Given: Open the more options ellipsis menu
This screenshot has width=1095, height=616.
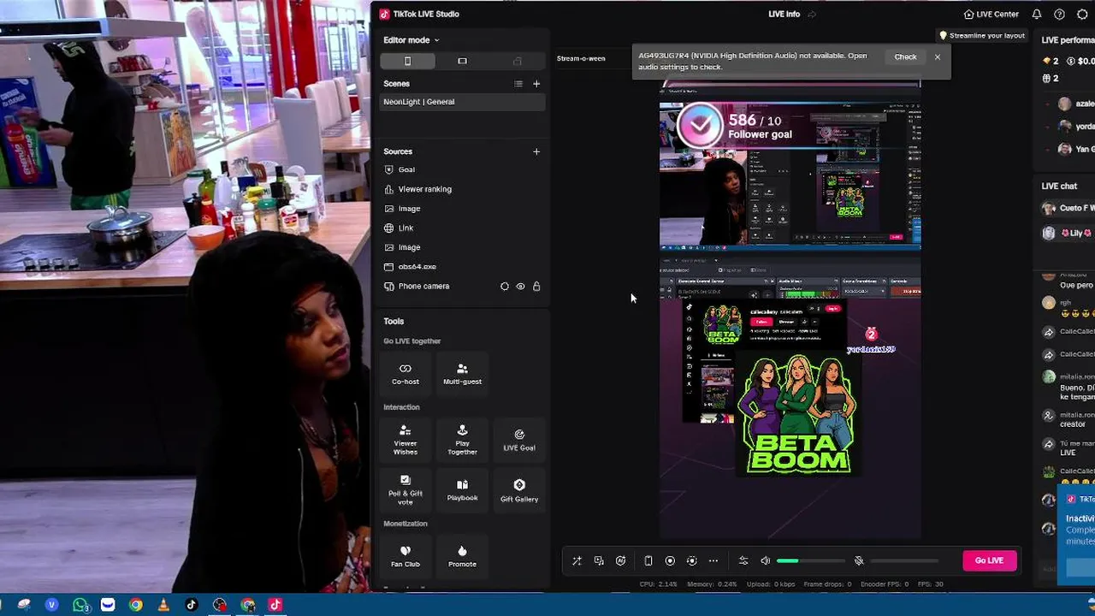Looking at the screenshot, I should (x=713, y=561).
